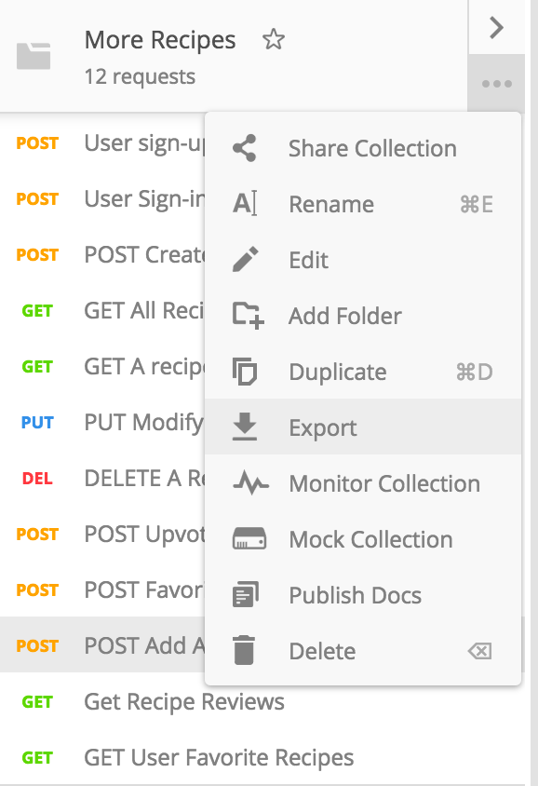Toggle the favorite star on More Recipes
The height and width of the screenshot is (786, 538).
click(273, 39)
